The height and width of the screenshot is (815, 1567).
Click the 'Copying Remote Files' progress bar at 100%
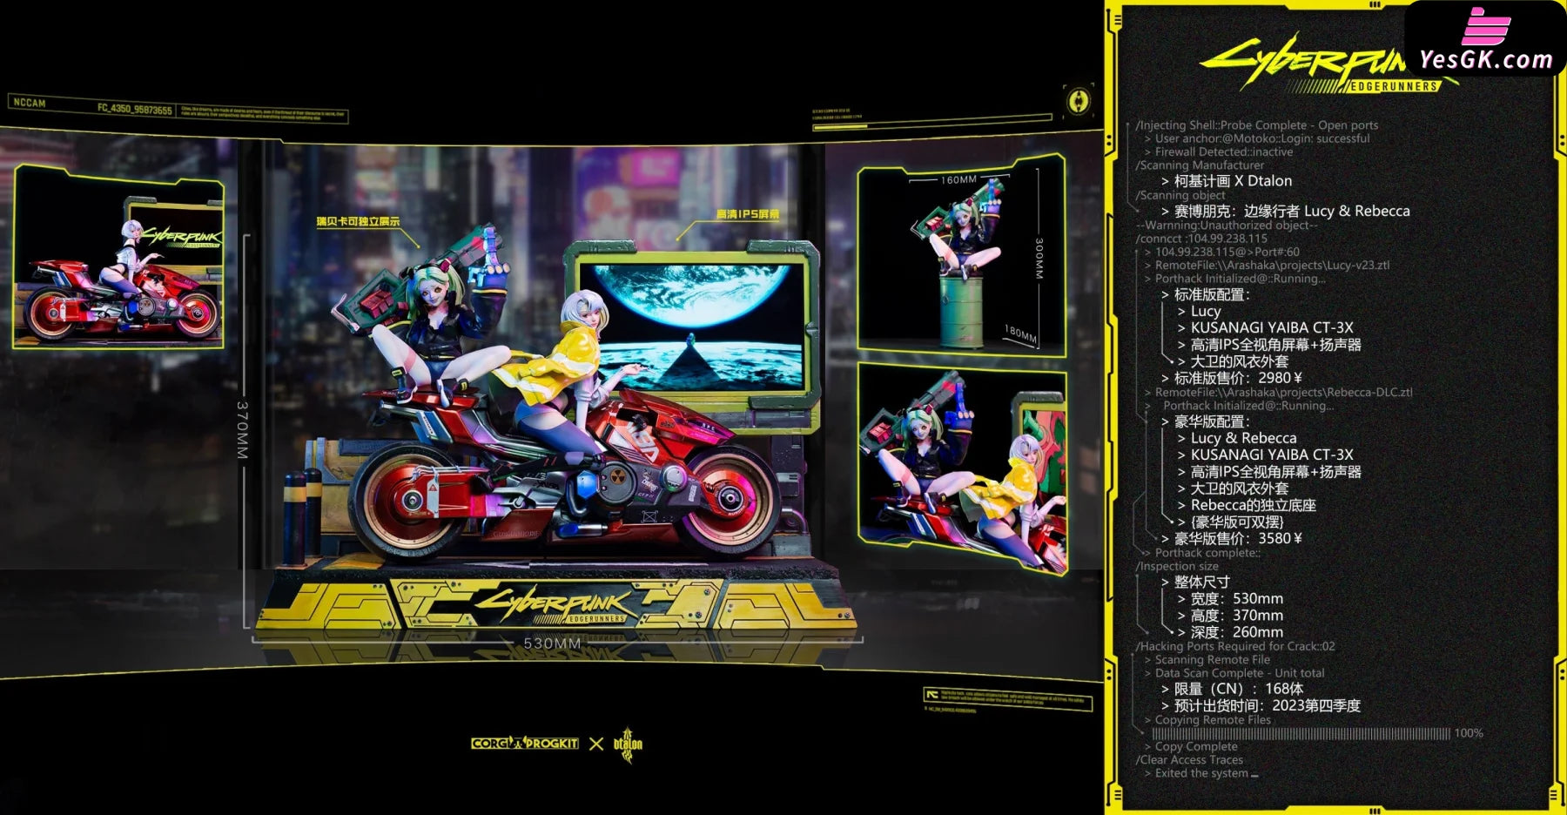tap(1301, 733)
